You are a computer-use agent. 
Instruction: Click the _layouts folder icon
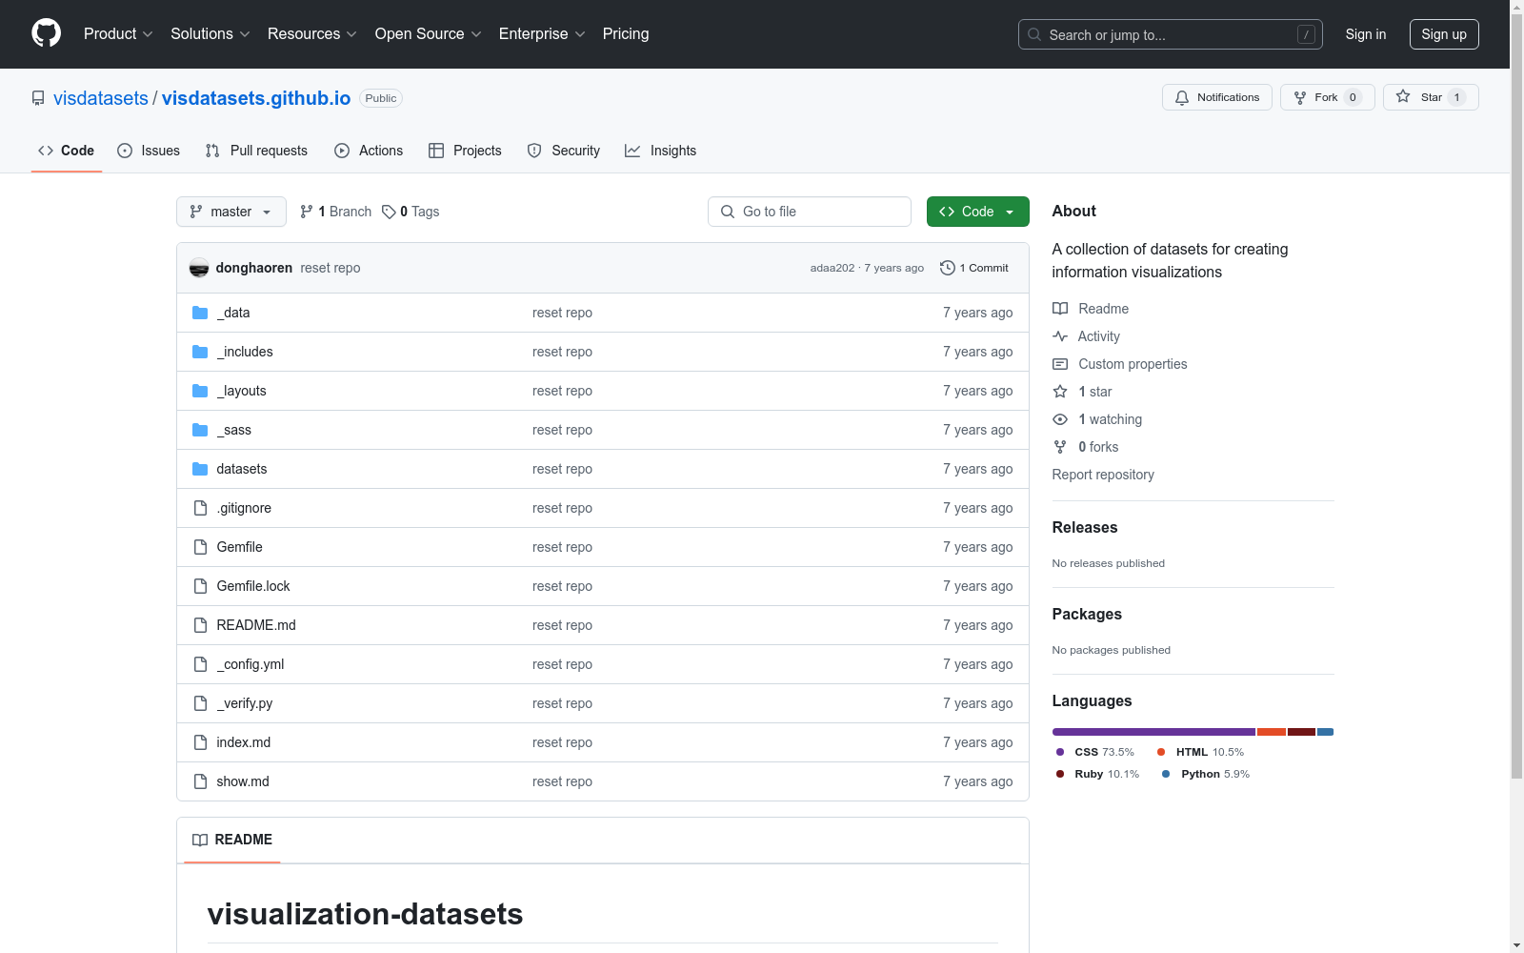pyautogui.click(x=200, y=391)
